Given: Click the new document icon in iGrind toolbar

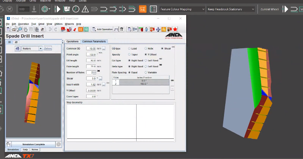Looking at the screenshot, I should point(8,29).
